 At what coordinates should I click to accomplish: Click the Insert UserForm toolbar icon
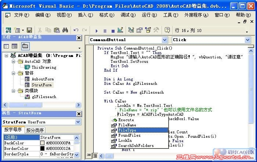click(17, 30)
